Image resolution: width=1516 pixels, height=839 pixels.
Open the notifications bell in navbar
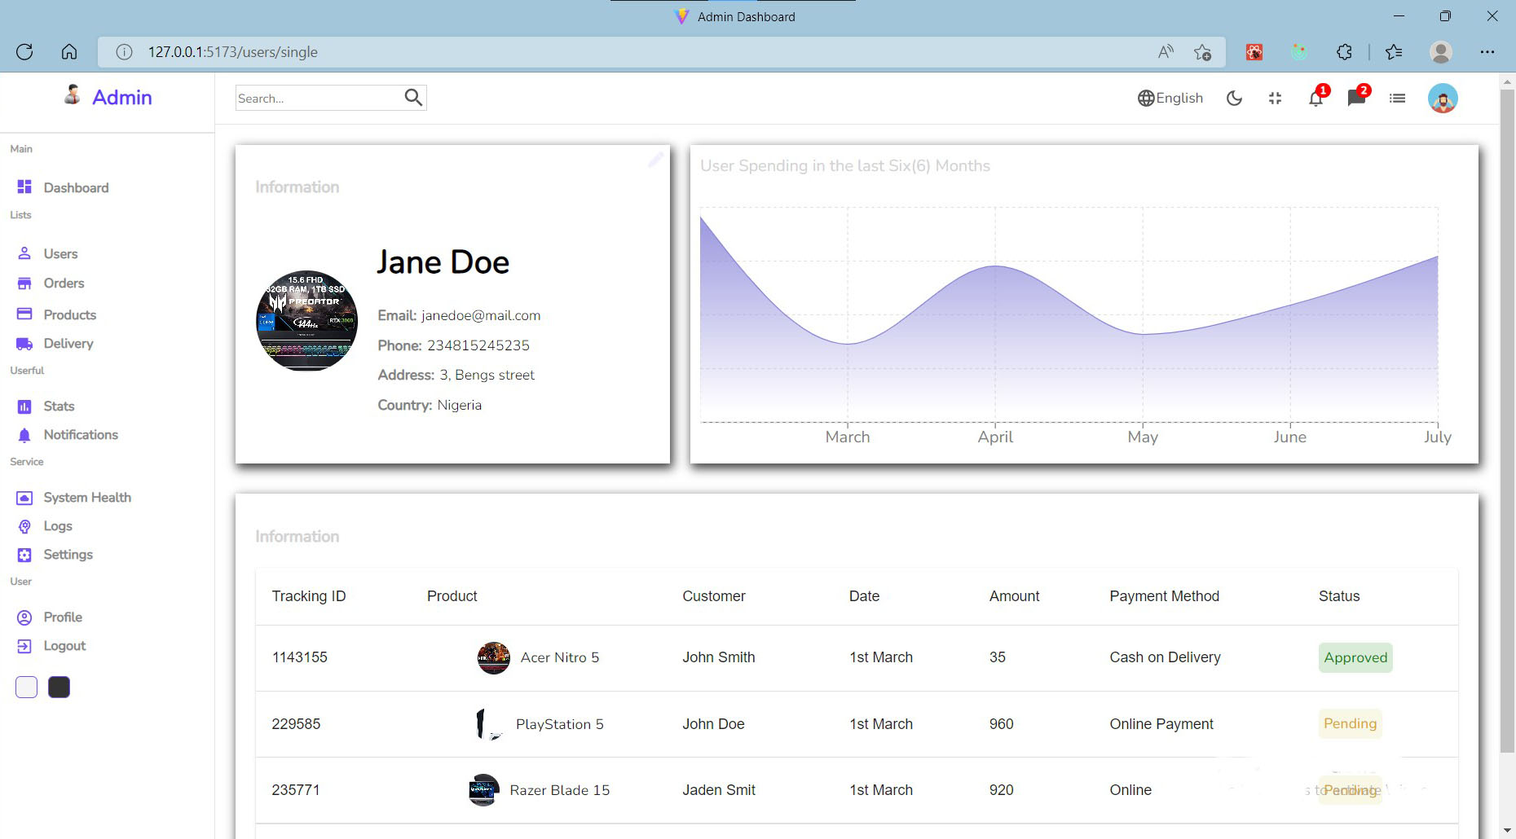pos(1315,98)
